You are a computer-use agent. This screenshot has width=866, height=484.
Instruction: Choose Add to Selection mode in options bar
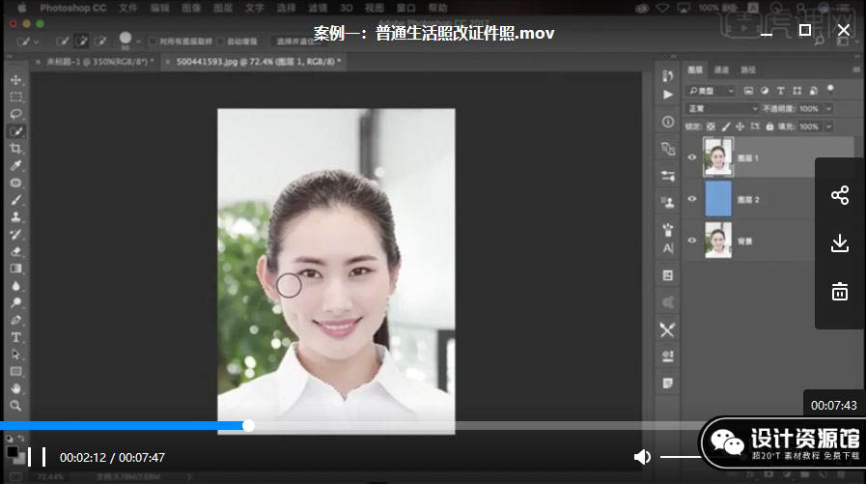81,42
